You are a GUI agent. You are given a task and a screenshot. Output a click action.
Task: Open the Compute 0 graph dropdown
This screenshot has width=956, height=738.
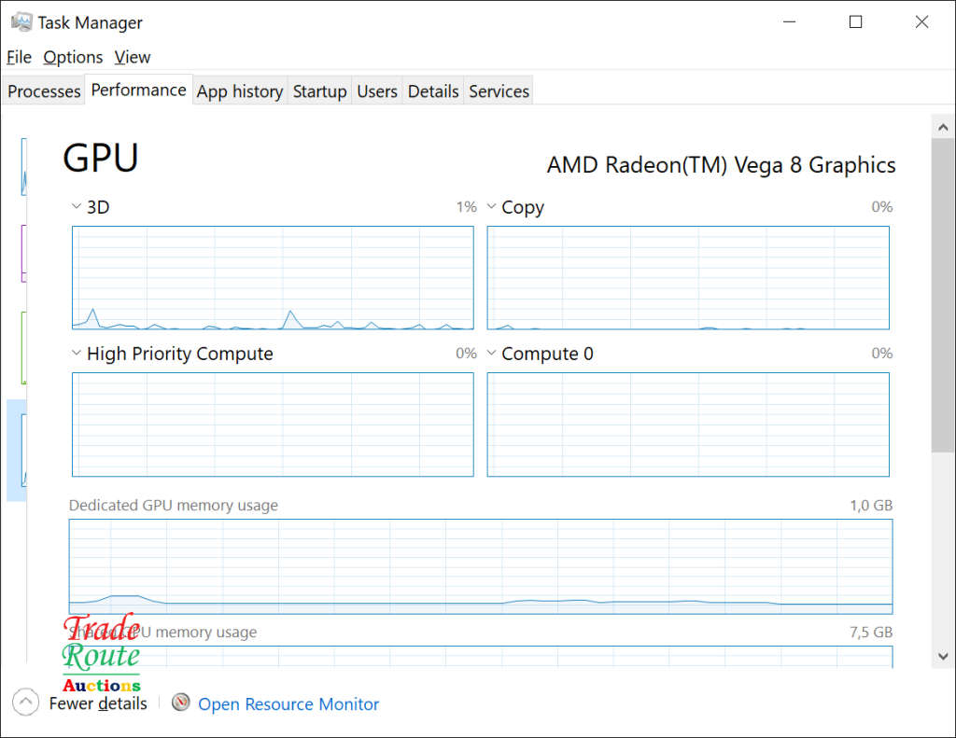491,354
